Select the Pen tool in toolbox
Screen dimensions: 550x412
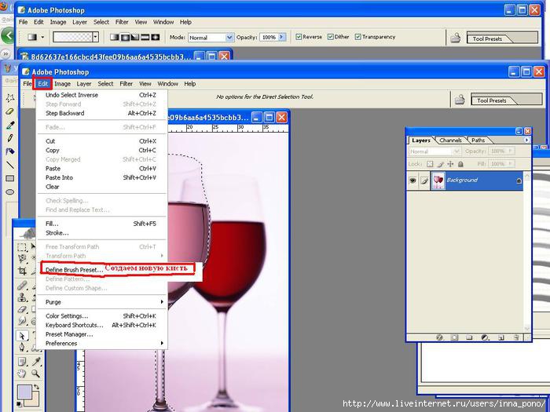(22, 347)
